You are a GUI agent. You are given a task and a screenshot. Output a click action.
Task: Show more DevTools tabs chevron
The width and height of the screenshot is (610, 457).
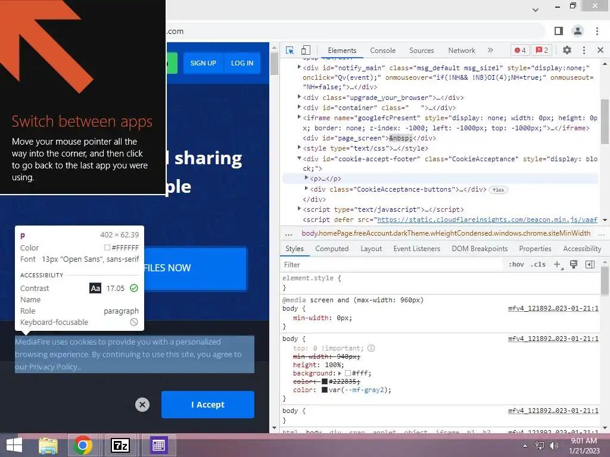(x=490, y=50)
